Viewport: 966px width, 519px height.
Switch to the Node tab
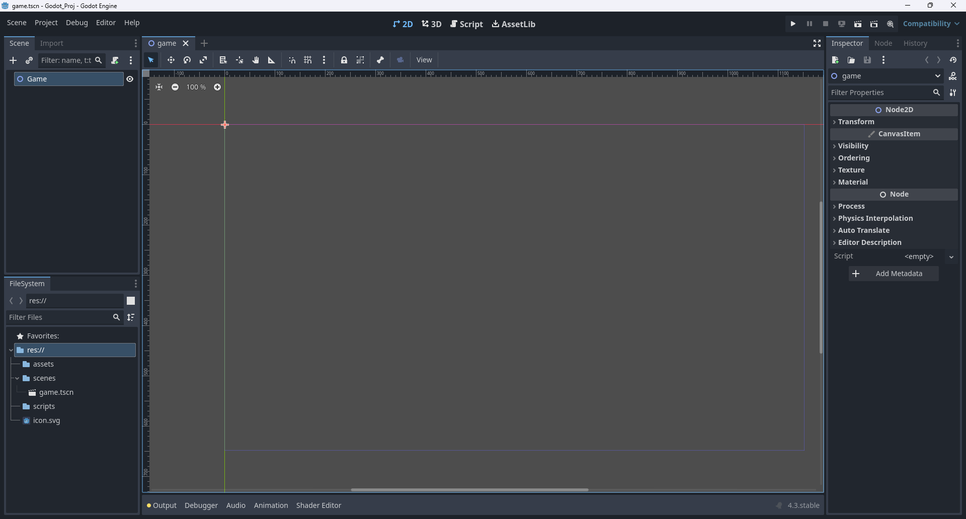coord(883,43)
